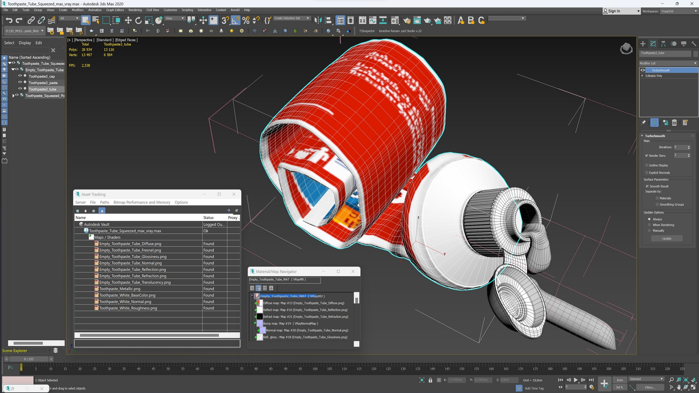Open the All selection filter dropdown
The width and height of the screenshot is (699, 393).
pyautogui.click(x=69, y=18)
